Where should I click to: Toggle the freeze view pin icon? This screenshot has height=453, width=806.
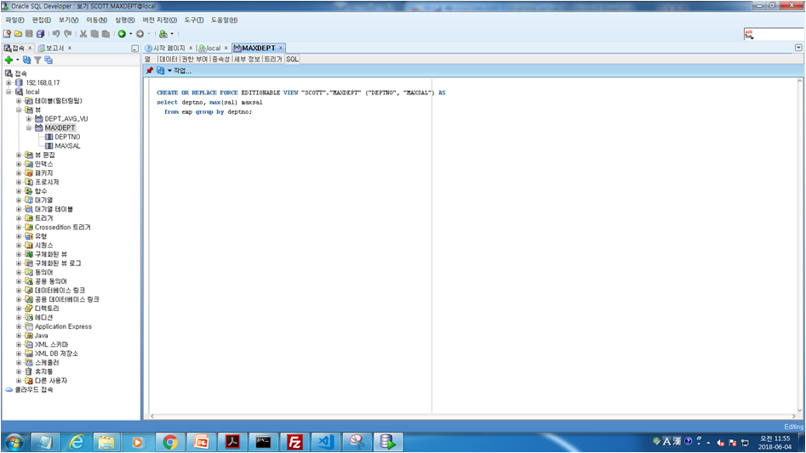[x=150, y=71]
